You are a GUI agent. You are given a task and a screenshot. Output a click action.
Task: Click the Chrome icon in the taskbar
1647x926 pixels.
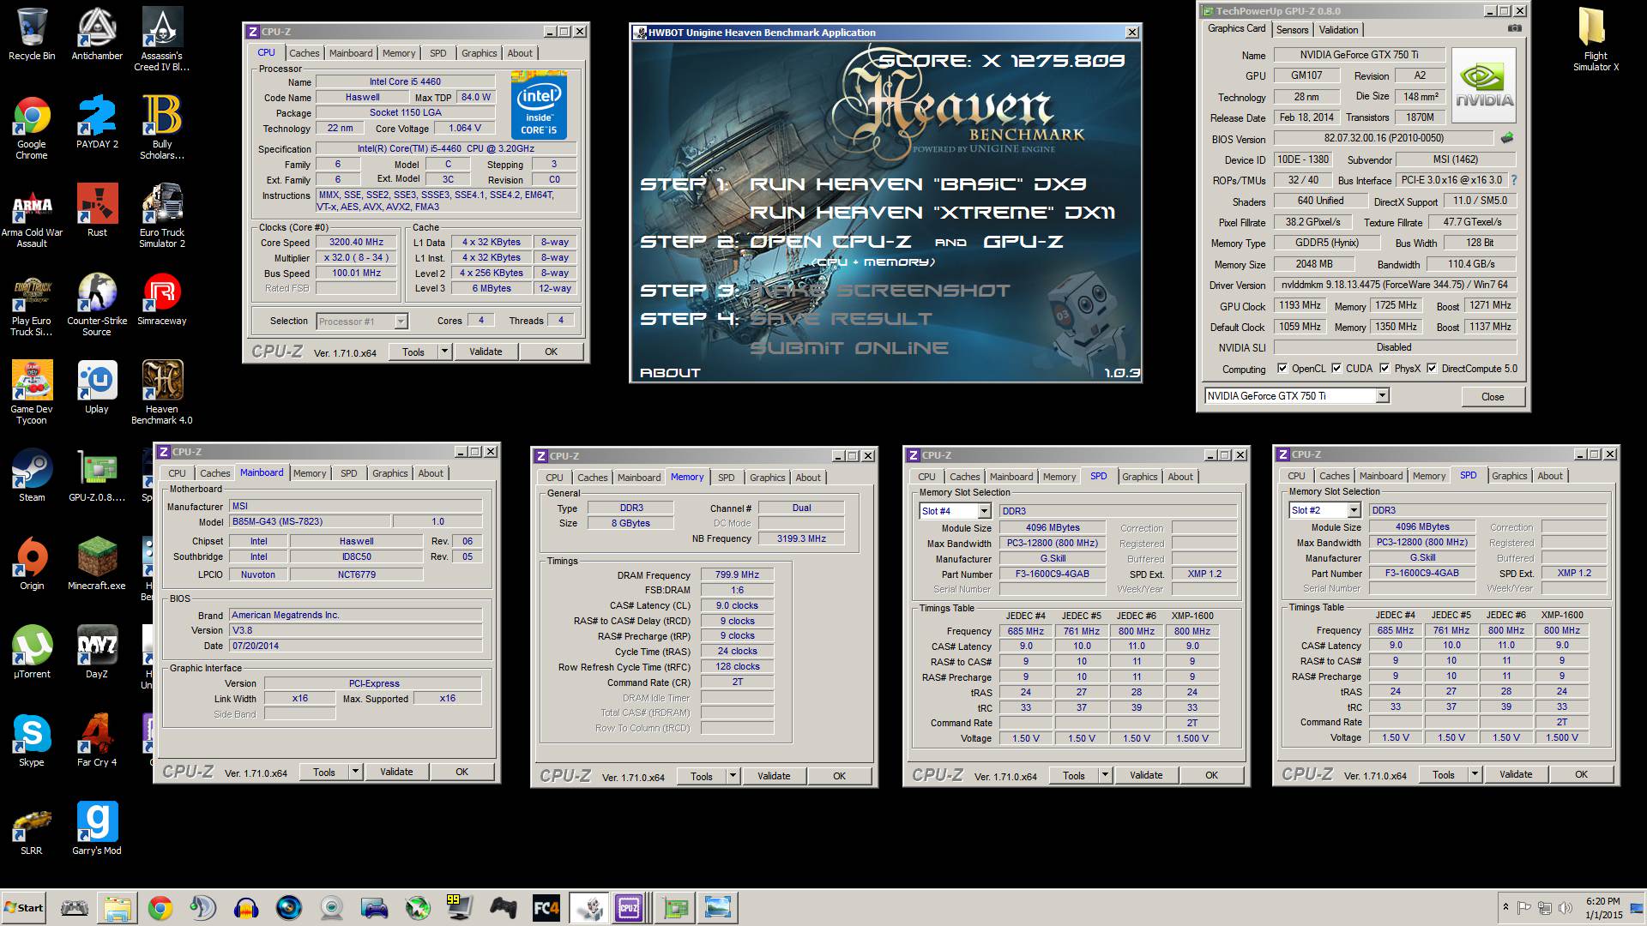coord(160,907)
